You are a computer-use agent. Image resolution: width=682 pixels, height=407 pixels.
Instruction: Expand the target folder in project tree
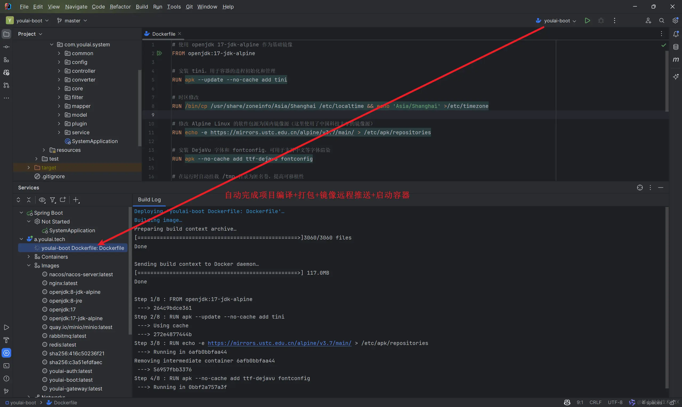click(x=29, y=168)
